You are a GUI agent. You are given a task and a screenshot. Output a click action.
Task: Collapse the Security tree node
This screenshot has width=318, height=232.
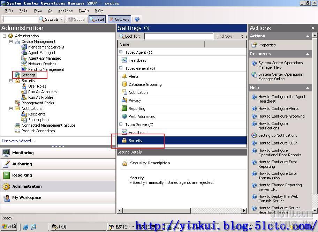[x=11, y=81]
